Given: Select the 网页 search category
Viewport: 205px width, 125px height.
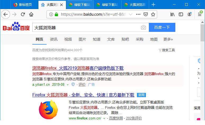Looking at the screenshot, I should point(39,39).
